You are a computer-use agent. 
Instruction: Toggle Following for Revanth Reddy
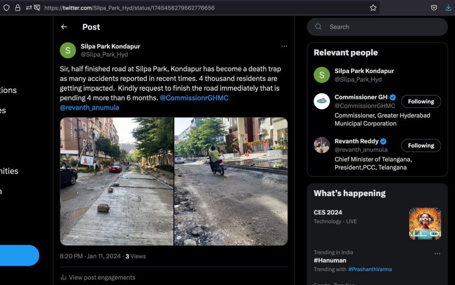pos(421,146)
